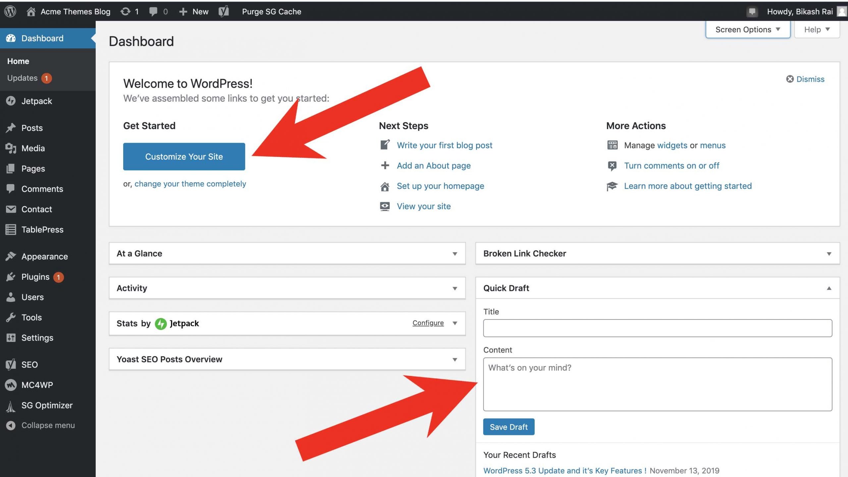This screenshot has height=477, width=848.
Task: Click the Media sidebar icon
Action: [x=11, y=148]
